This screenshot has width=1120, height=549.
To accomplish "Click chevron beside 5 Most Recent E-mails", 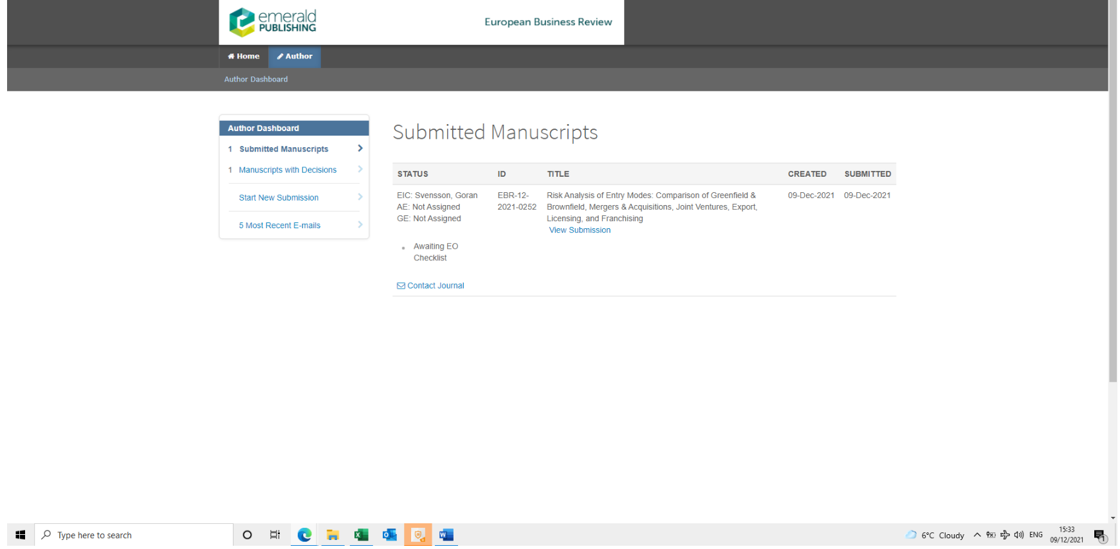I will coord(360,225).
